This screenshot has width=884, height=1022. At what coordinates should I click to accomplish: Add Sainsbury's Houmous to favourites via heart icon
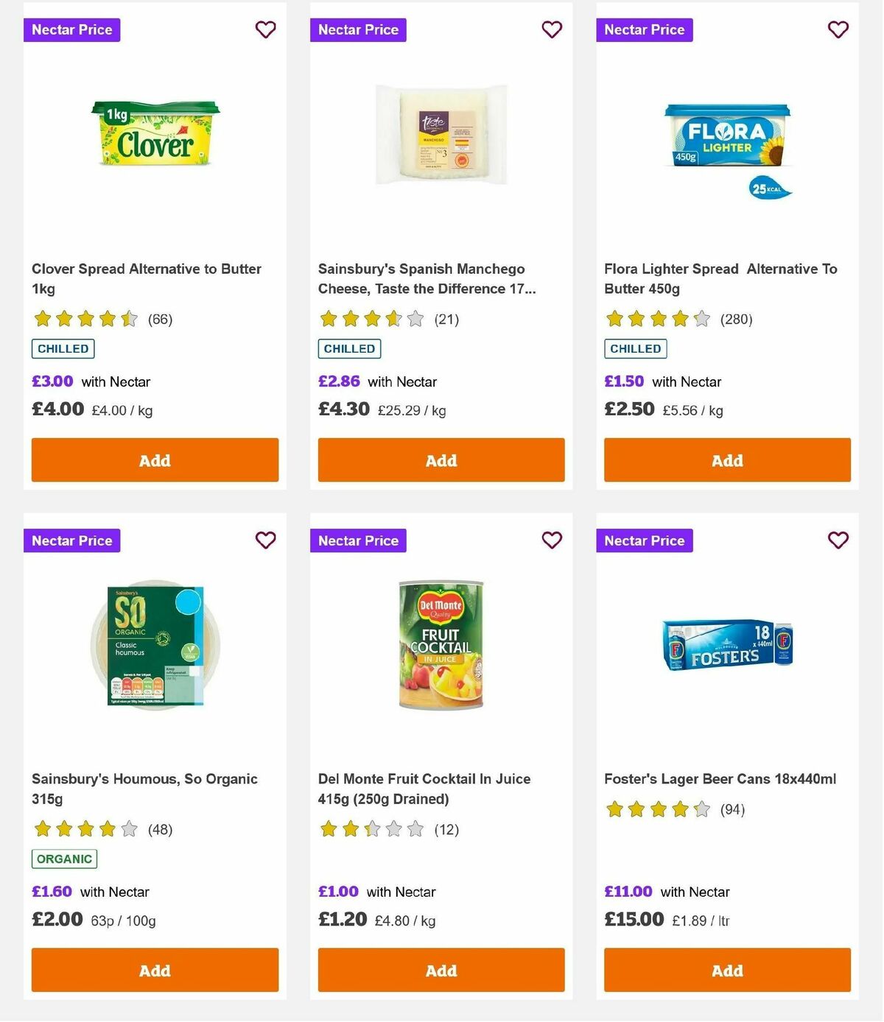265,540
